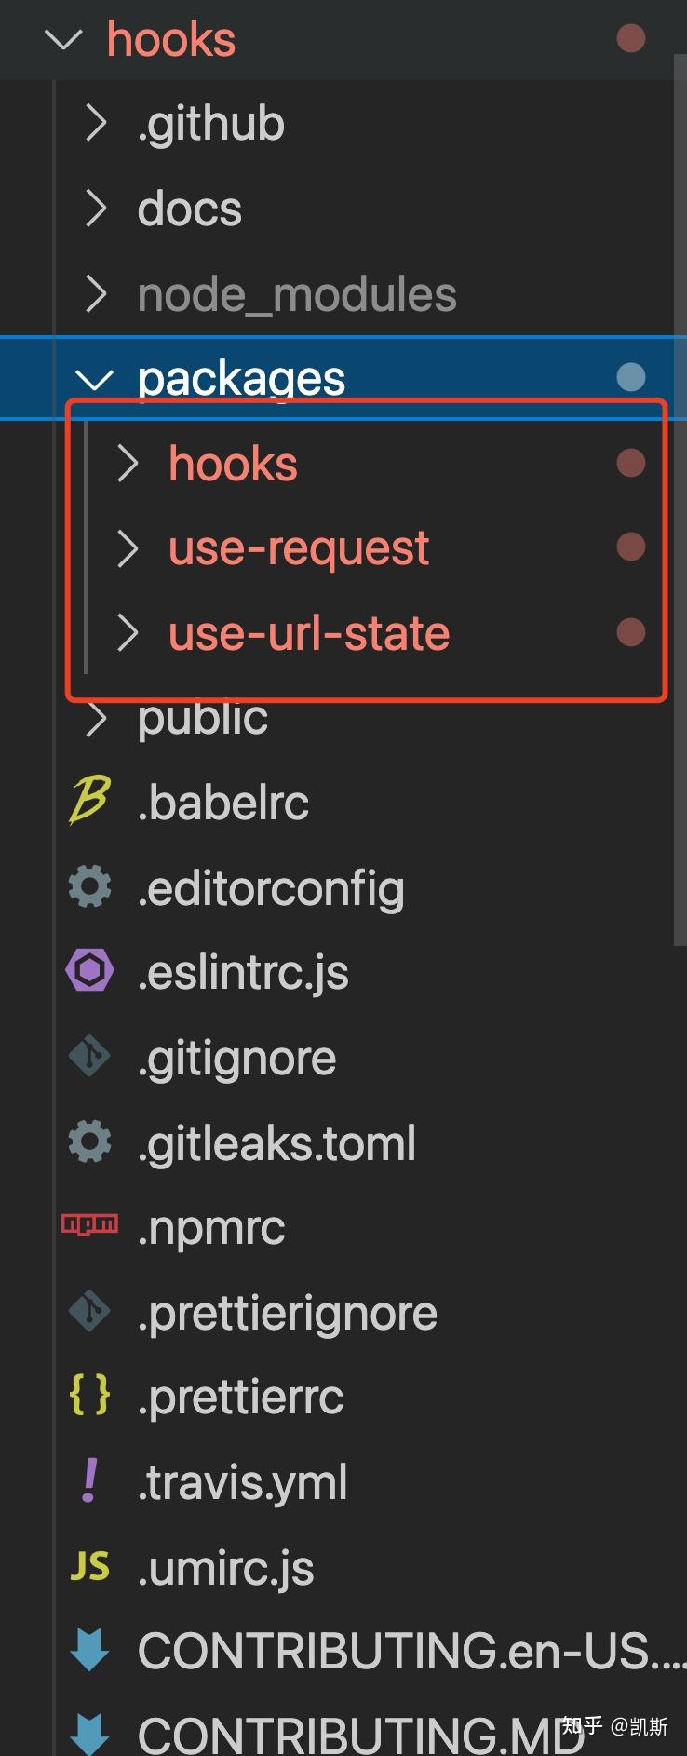Collapse the root hooks folder chevron
This screenshot has height=1756, width=687.
point(63,39)
